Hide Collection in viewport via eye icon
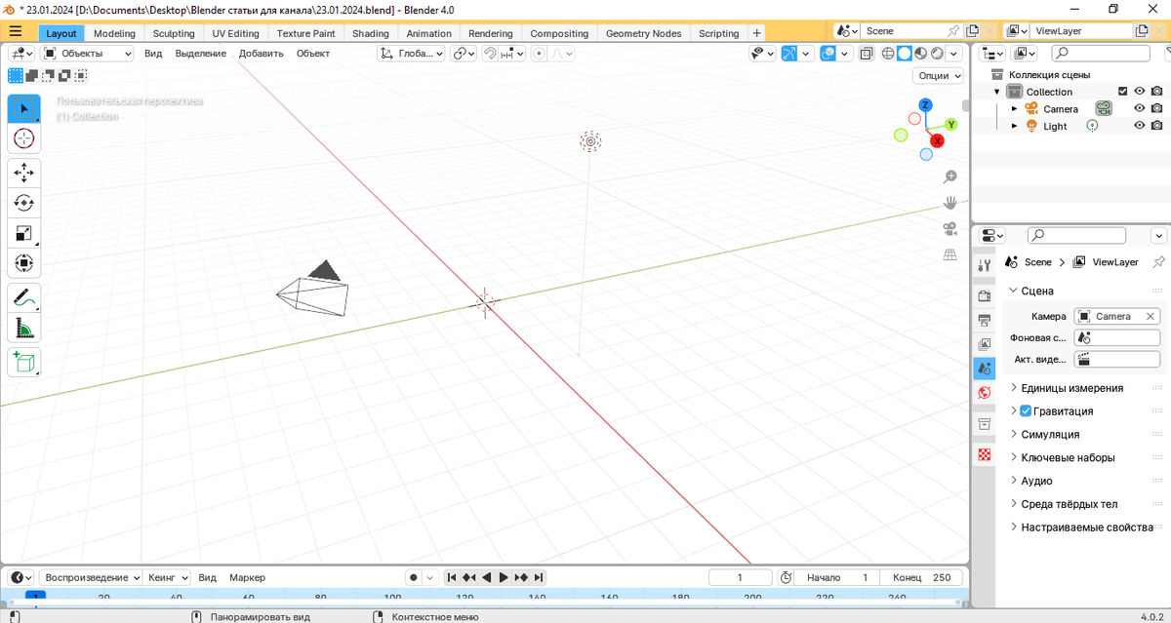The image size is (1171, 623). pyautogui.click(x=1139, y=92)
